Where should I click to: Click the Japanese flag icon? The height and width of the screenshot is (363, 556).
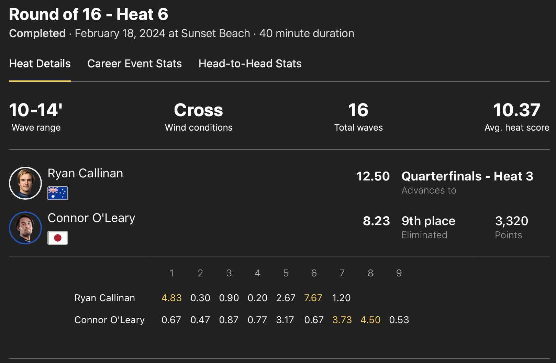coord(58,238)
